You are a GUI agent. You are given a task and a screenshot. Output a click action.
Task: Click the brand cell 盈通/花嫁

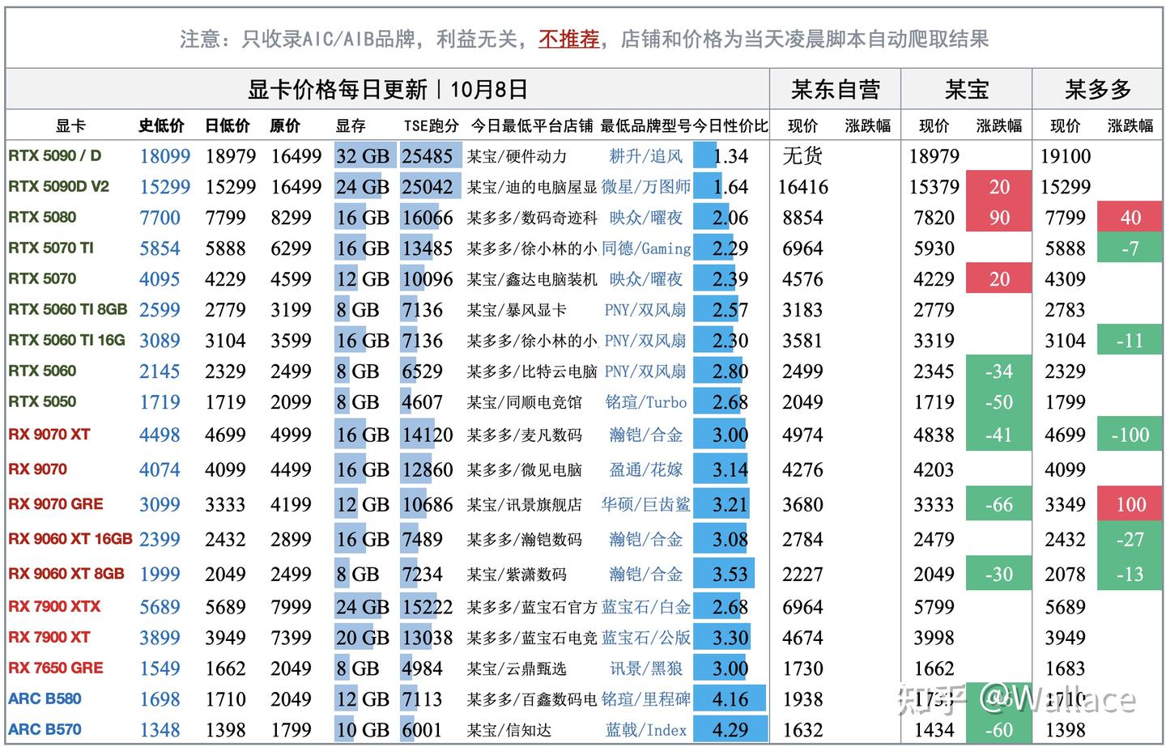tap(646, 469)
